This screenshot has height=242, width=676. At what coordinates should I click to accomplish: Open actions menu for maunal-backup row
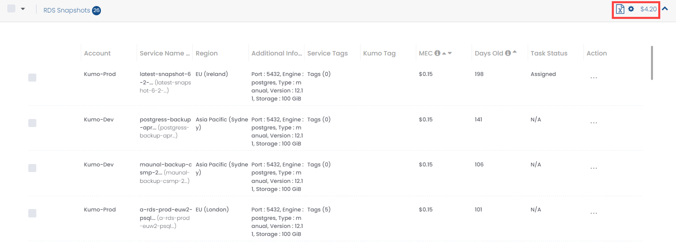(x=594, y=168)
